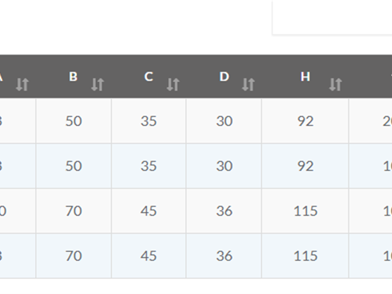Click the value 92 in the first row
Viewport: 392px width, 294px height.
305,121
